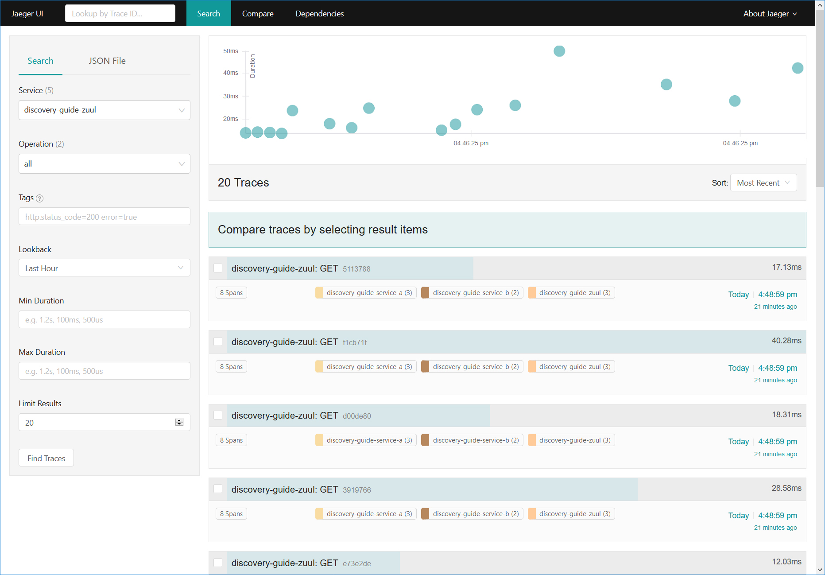This screenshot has width=825, height=575.
Task: Open the Dependencies navigation tab
Action: pyautogui.click(x=320, y=13)
